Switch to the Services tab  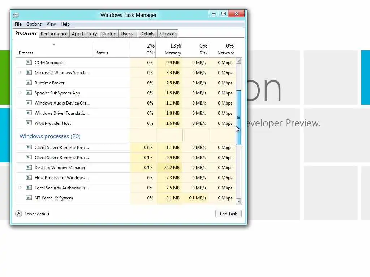click(x=168, y=34)
